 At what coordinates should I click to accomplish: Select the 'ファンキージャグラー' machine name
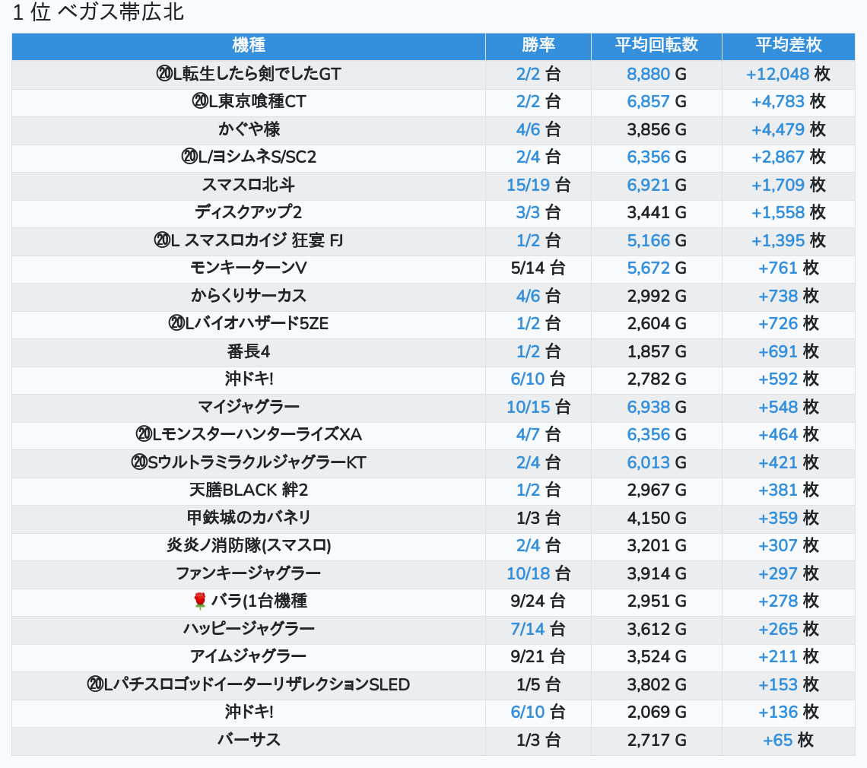248,573
